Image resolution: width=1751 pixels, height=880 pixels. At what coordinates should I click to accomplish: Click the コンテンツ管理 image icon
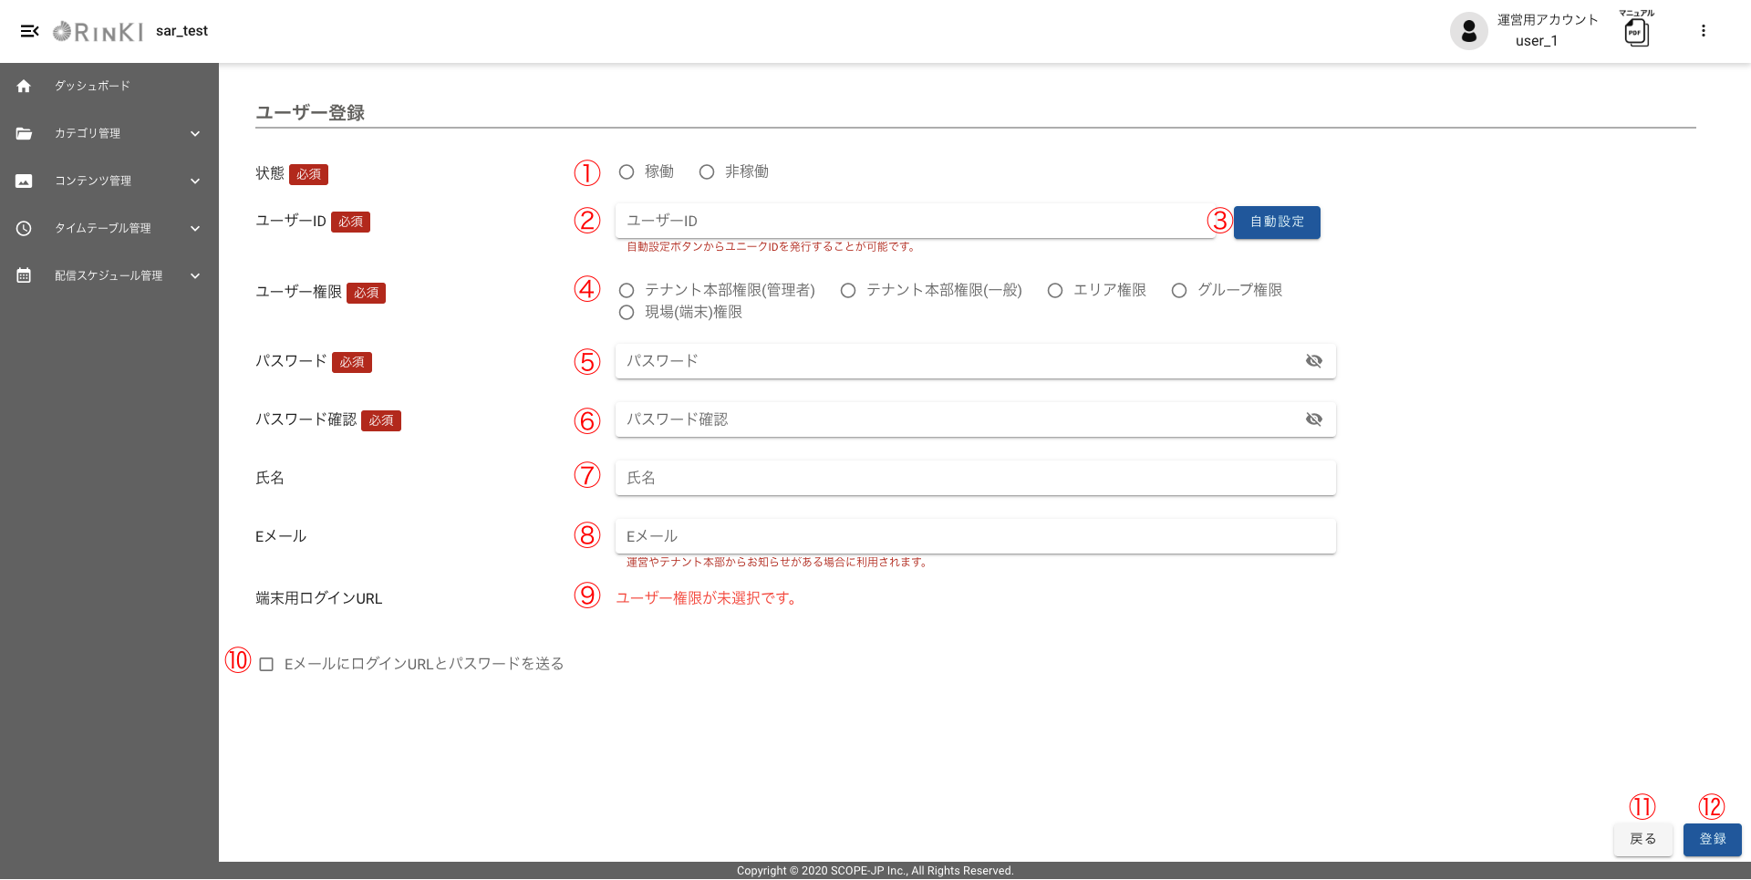click(x=24, y=181)
